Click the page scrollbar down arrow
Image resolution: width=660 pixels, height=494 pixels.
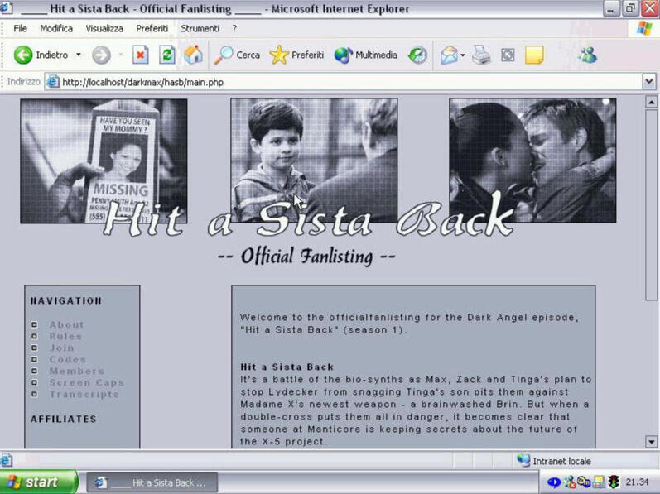click(651, 442)
